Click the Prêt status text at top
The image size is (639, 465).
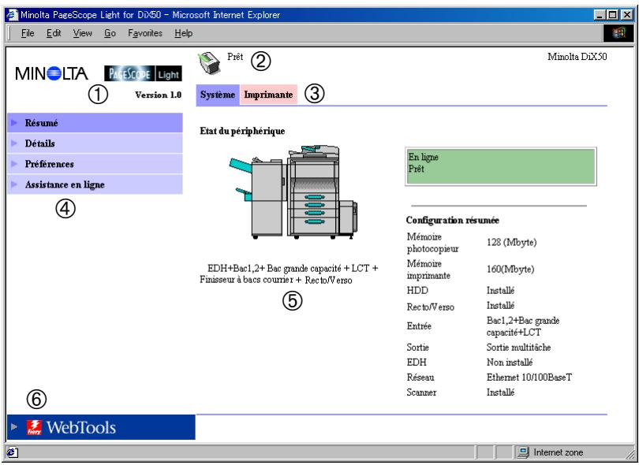(235, 57)
